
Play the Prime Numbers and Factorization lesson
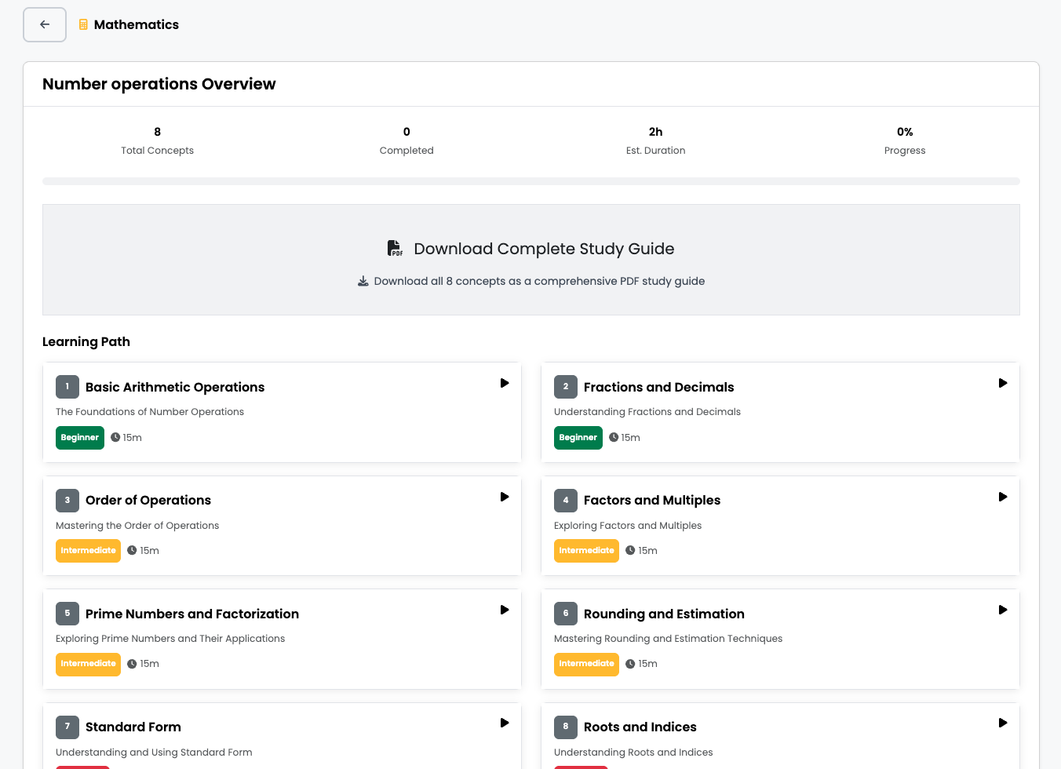pyautogui.click(x=504, y=610)
